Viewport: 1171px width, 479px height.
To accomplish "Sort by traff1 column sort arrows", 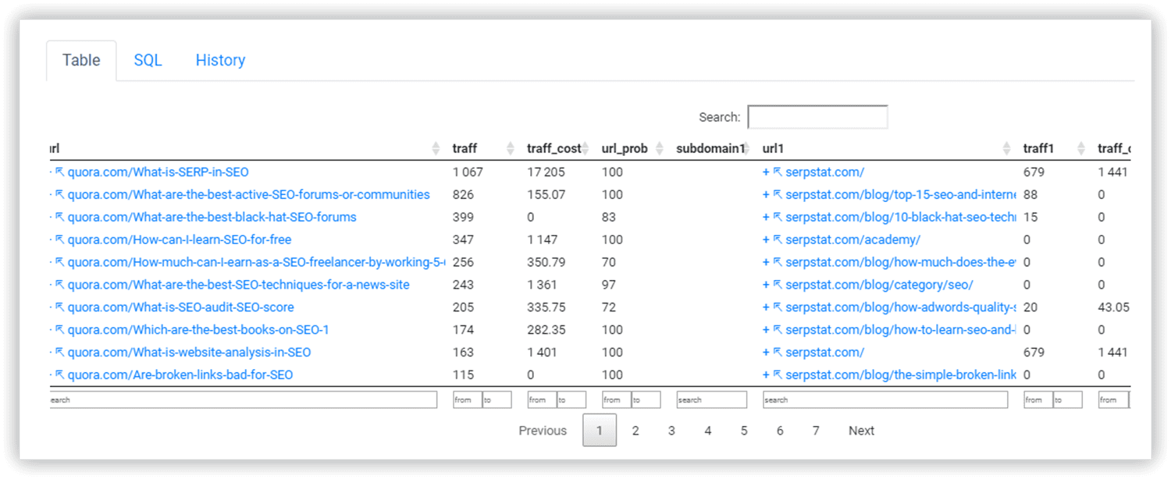I will pos(1081,148).
